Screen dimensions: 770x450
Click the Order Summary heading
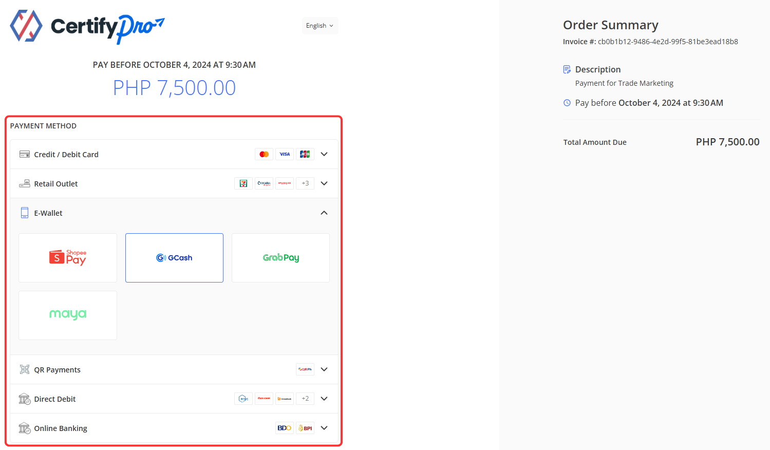pos(611,25)
